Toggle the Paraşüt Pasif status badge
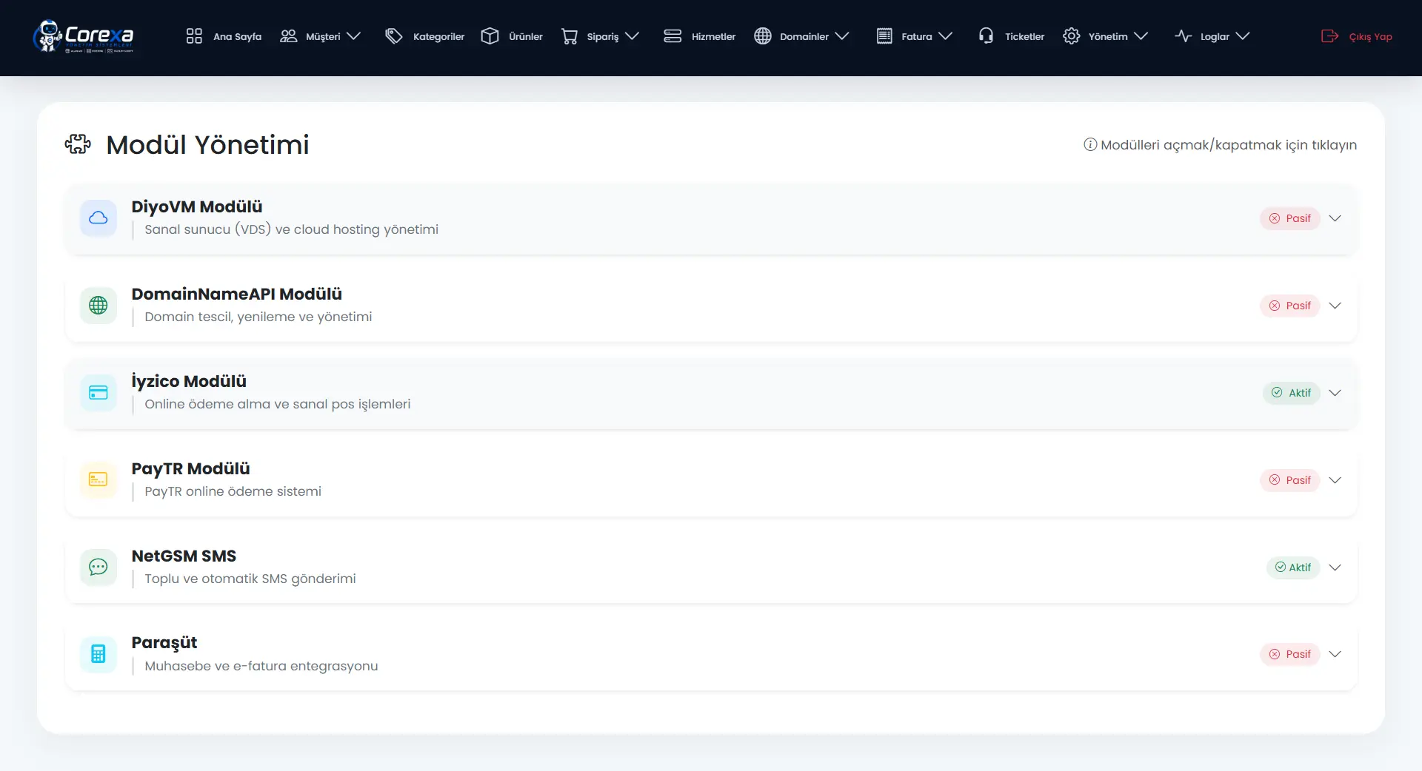The image size is (1422, 771). [1290, 654]
